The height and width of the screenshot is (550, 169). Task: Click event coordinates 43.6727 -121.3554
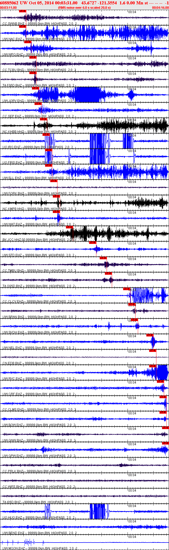coord(99,3)
